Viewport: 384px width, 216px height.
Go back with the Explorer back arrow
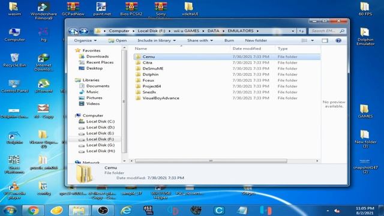point(73,31)
